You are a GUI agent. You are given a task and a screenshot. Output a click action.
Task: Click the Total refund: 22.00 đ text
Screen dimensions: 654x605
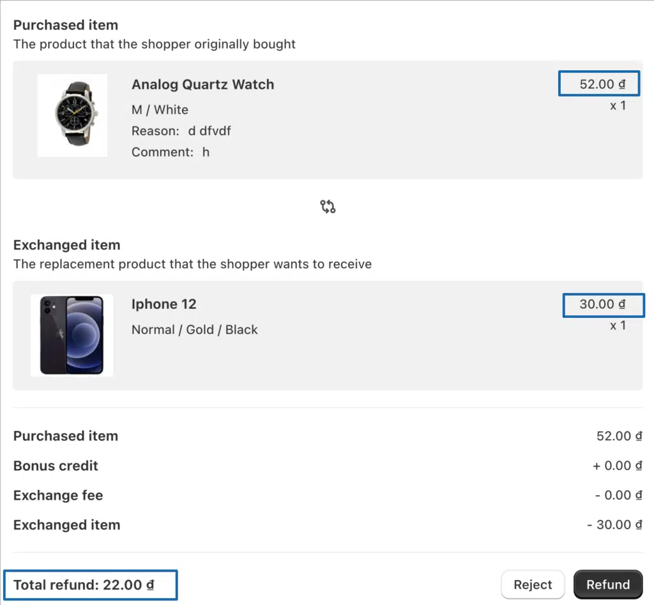point(84,585)
